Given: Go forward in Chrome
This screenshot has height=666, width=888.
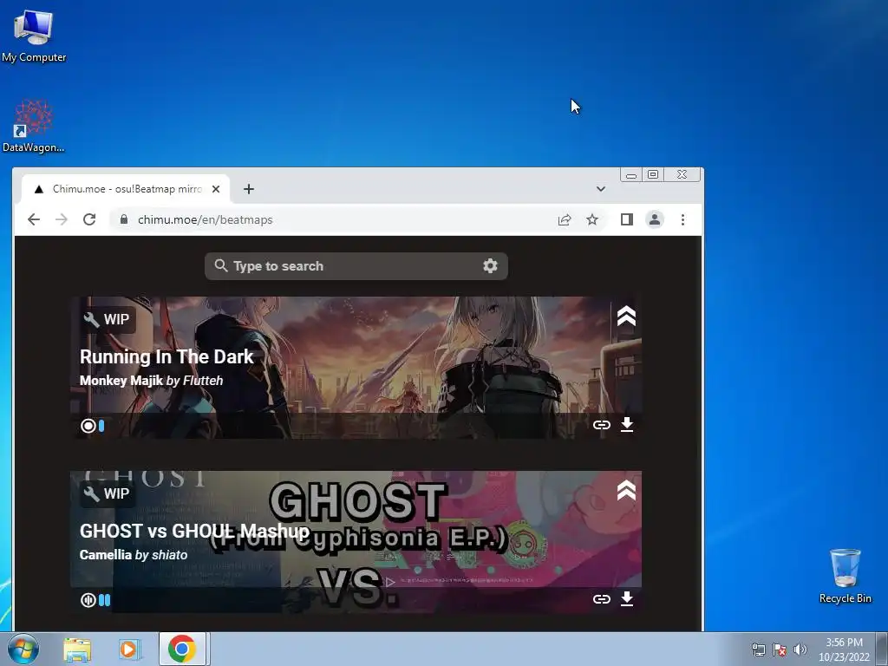Looking at the screenshot, I should pyautogui.click(x=62, y=219).
